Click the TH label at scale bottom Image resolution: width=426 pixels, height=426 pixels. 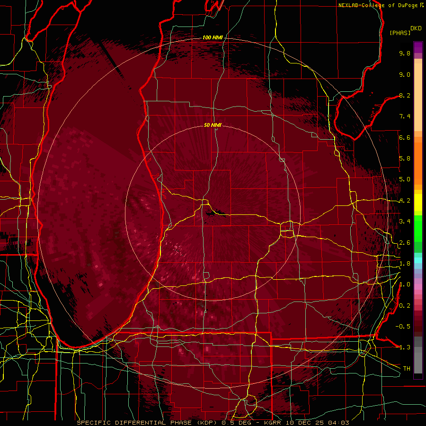coord(407,369)
